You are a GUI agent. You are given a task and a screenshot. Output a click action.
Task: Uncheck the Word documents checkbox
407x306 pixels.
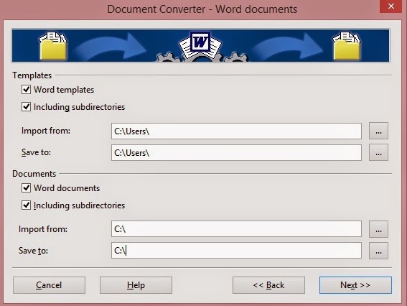(26, 187)
